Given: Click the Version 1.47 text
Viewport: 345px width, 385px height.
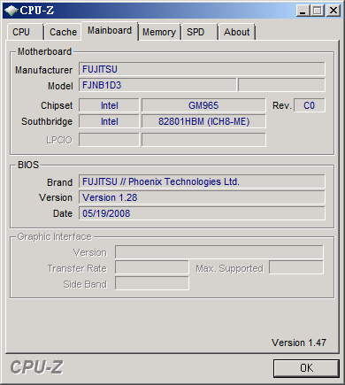Looking at the screenshot, I should tap(299, 343).
